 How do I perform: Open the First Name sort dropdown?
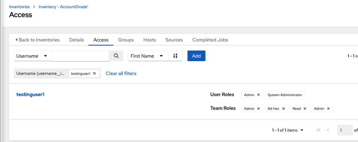point(148,56)
